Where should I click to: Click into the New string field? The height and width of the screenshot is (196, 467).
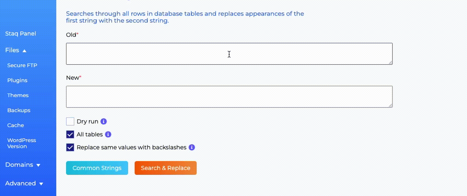pos(229,97)
